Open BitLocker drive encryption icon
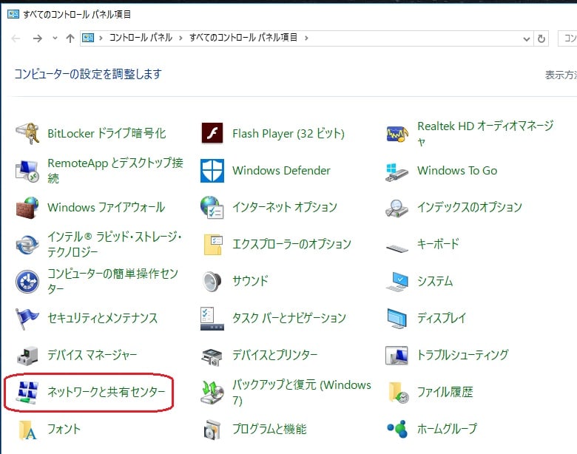 pos(27,134)
